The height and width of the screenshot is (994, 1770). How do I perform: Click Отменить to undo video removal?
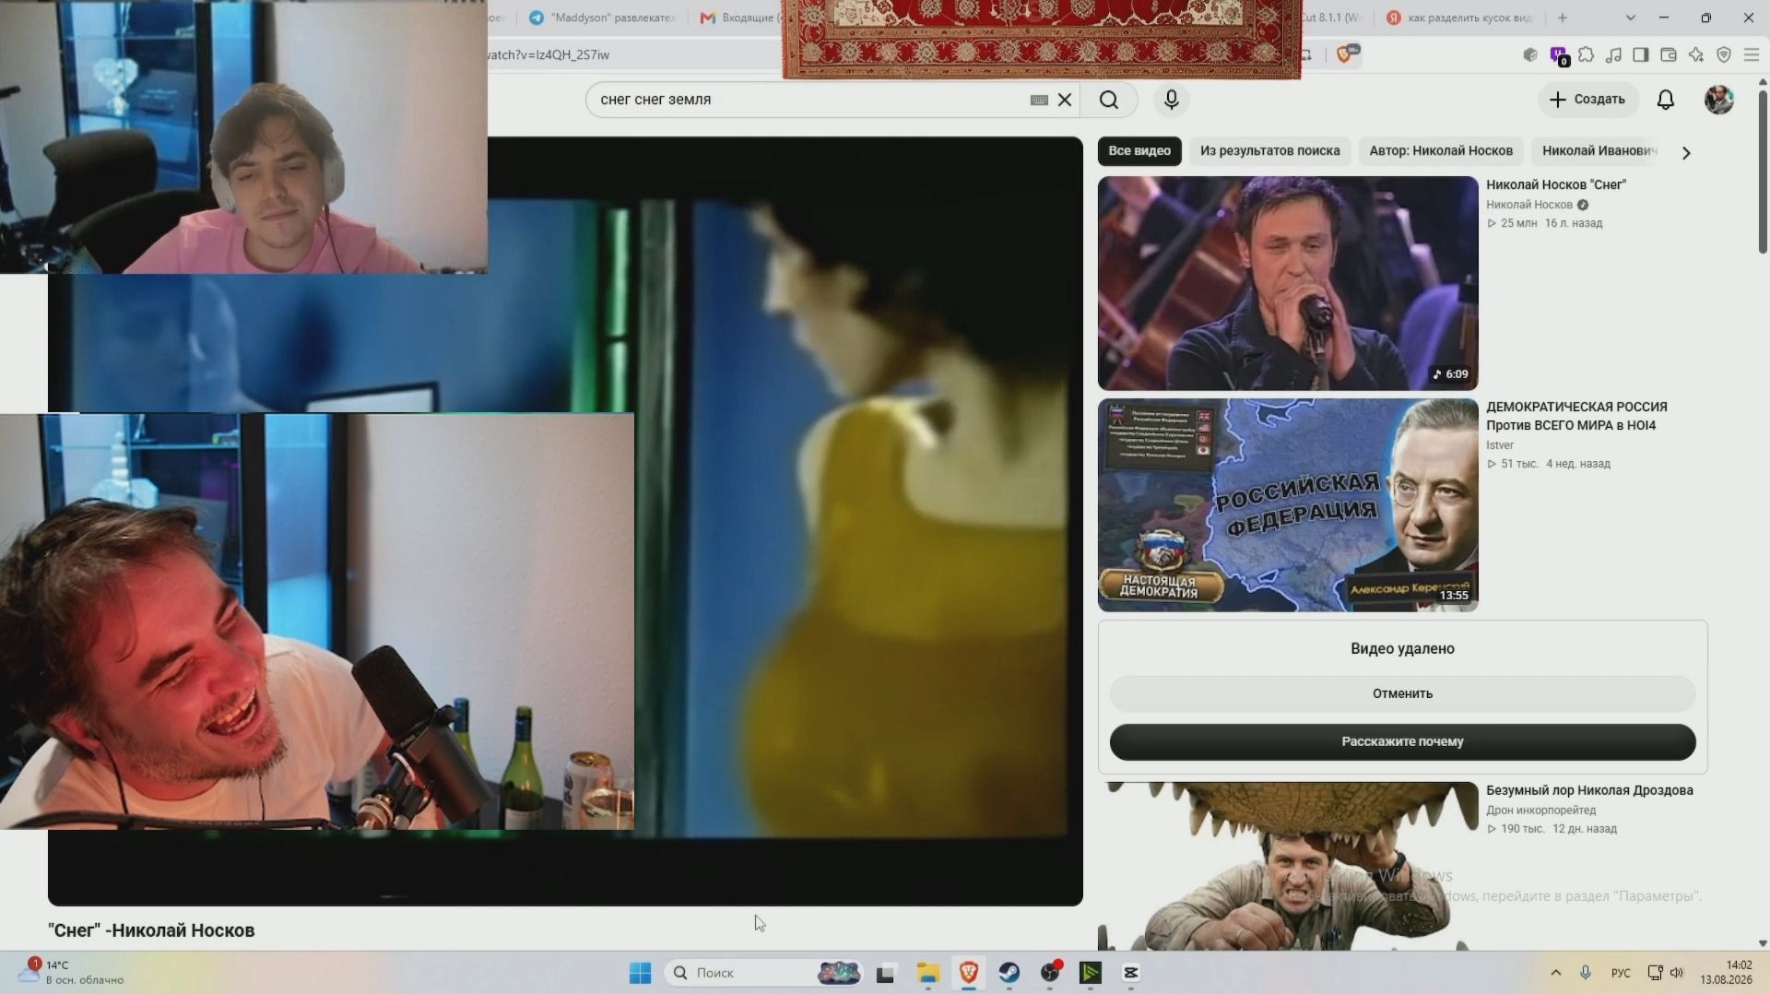pos(1402,693)
